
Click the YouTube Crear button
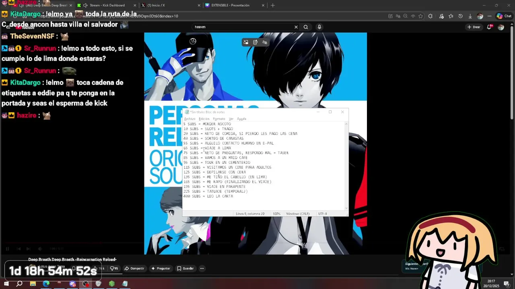[474, 27]
